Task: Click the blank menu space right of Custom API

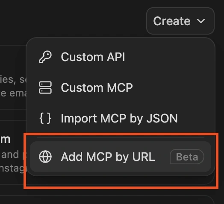Action: click(168, 57)
